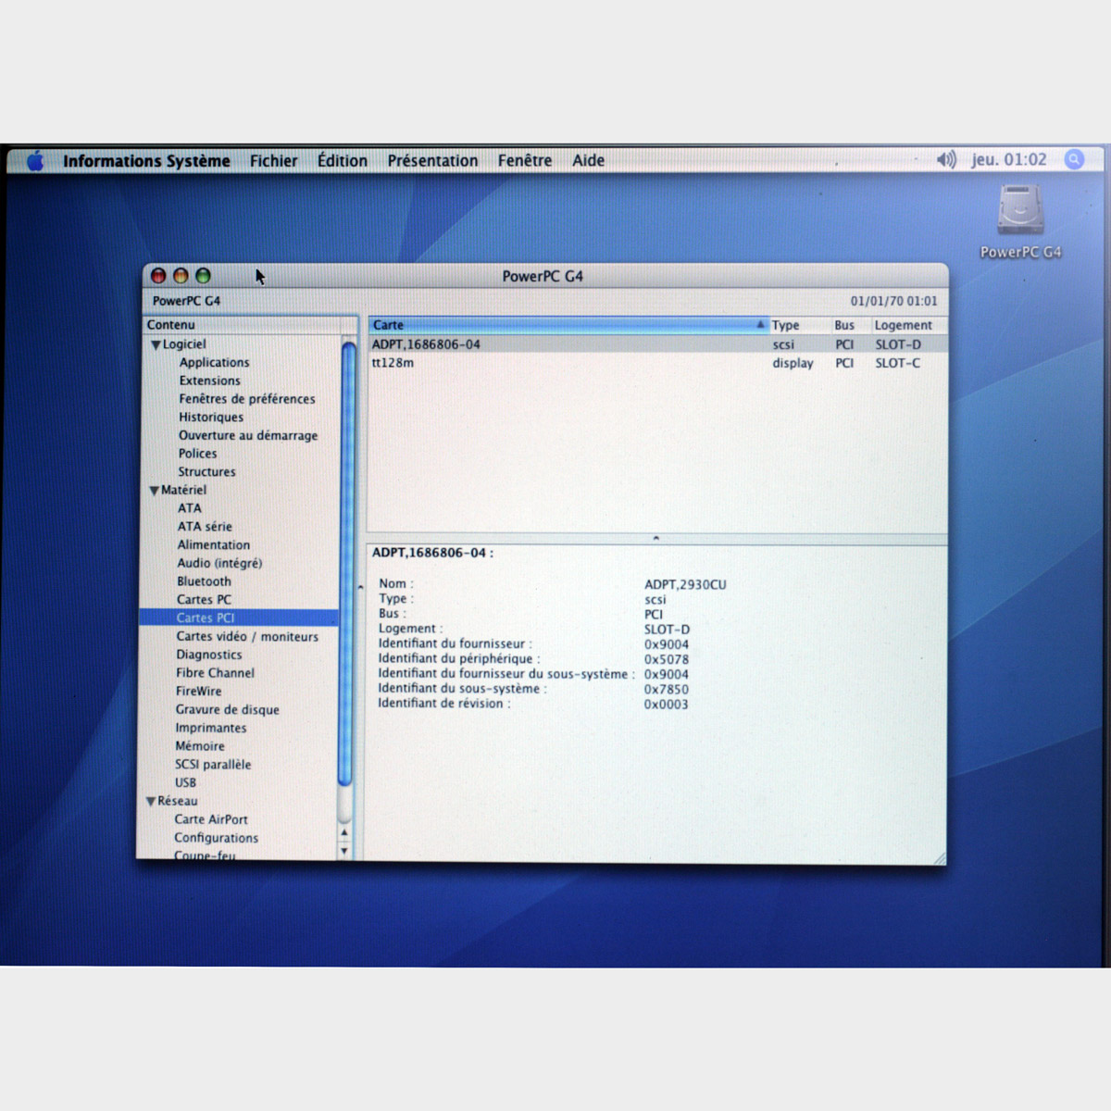
Task: Open the Fichier menu
Action: (x=274, y=161)
